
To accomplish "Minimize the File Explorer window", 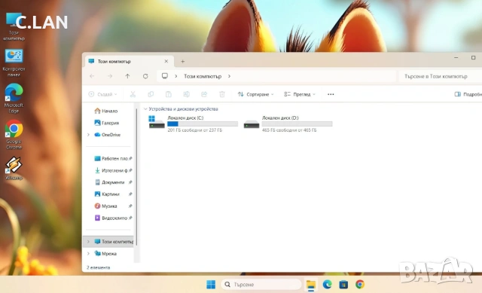I will coord(456,58).
